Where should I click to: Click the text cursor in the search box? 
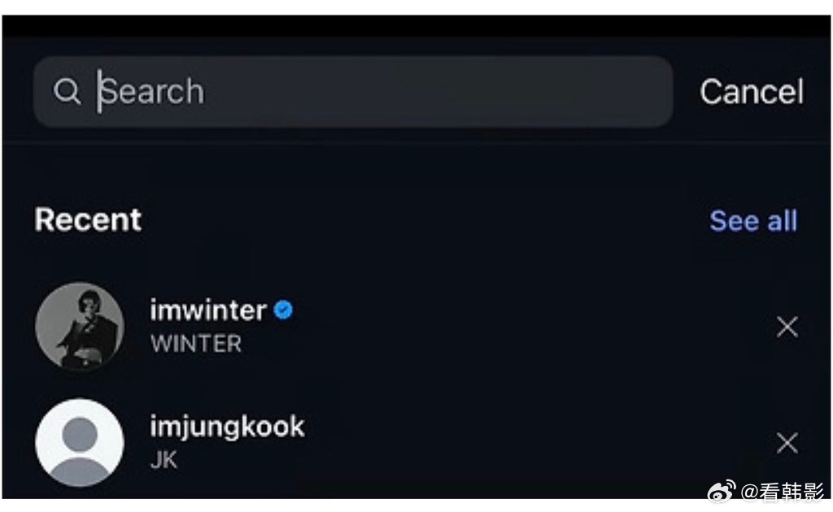(x=100, y=91)
